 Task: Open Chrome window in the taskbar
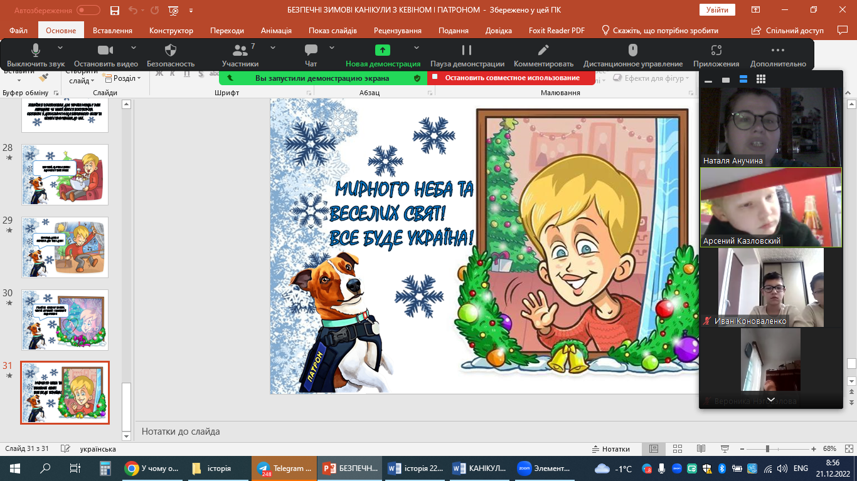click(x=152, y=468)
